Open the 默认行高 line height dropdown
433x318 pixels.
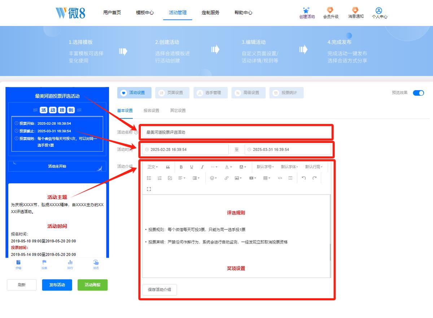pyautogui.click(x=314, y=167)
